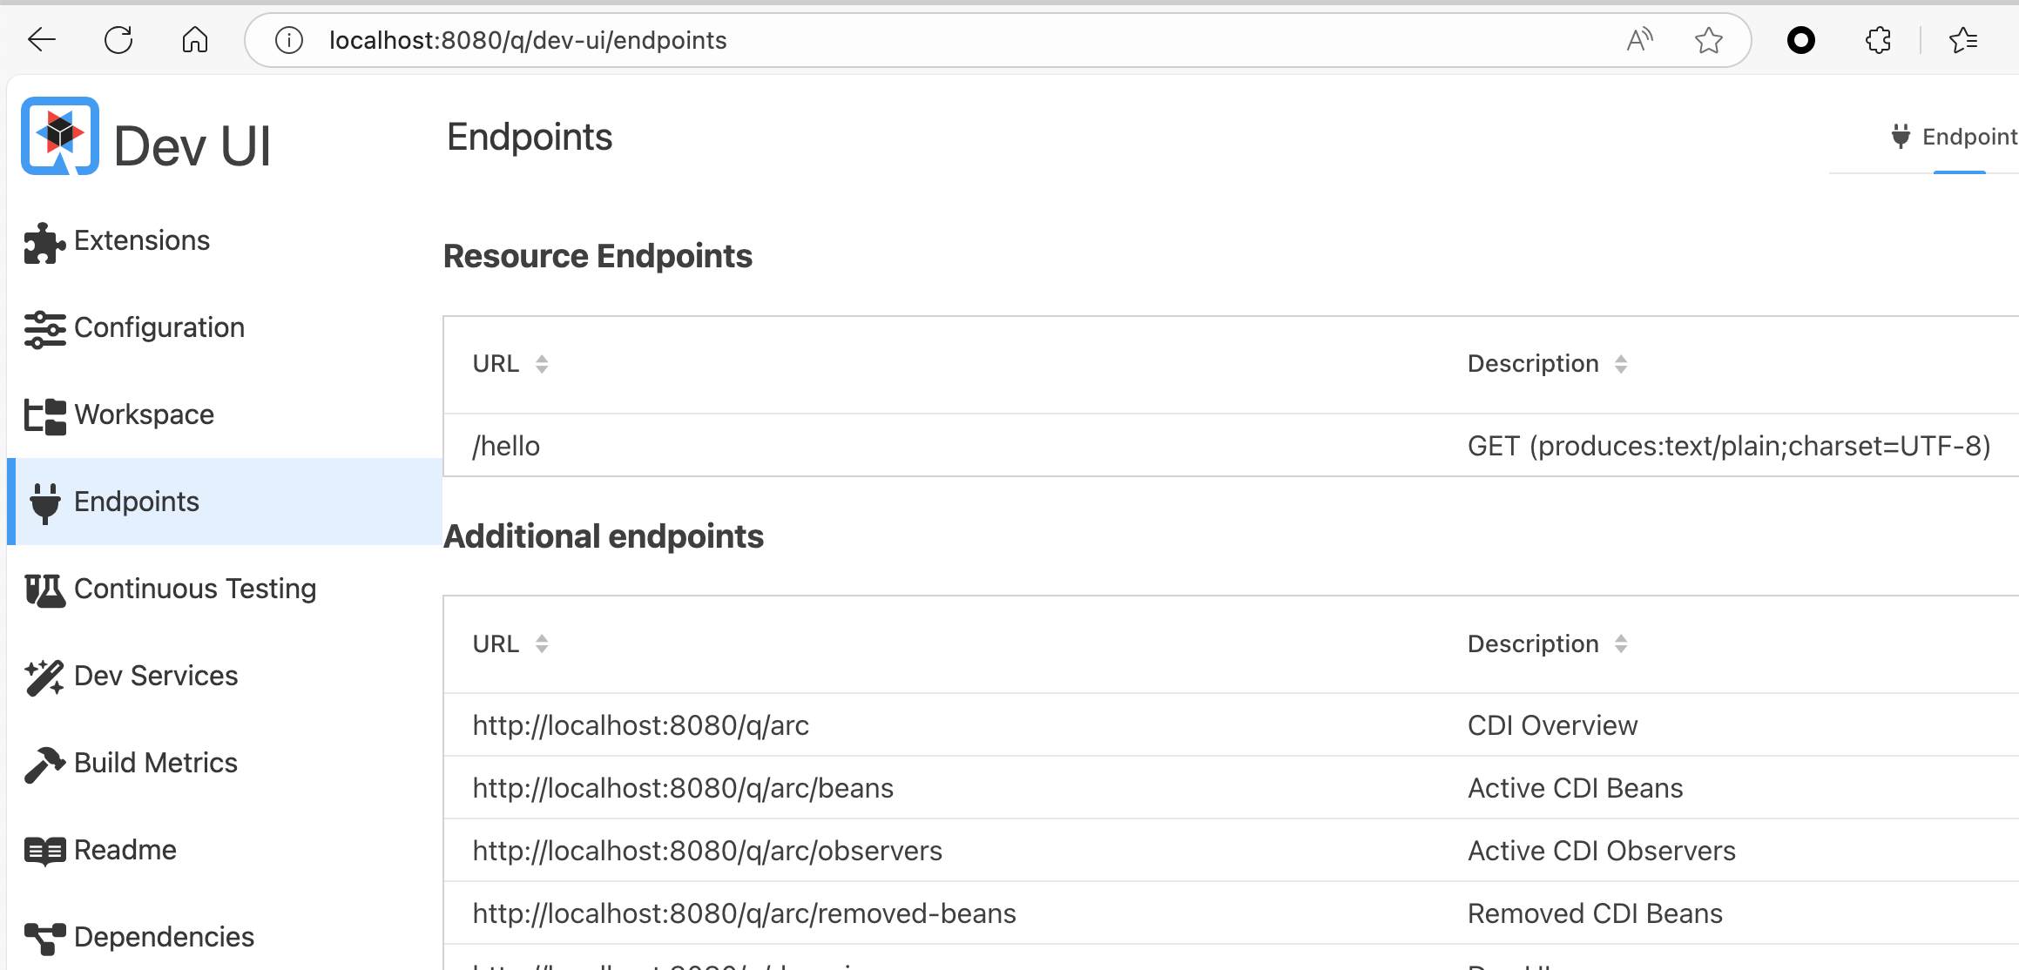Open Dev Services via magic wand icon
Screen dimensions: 2019x970
44,677
